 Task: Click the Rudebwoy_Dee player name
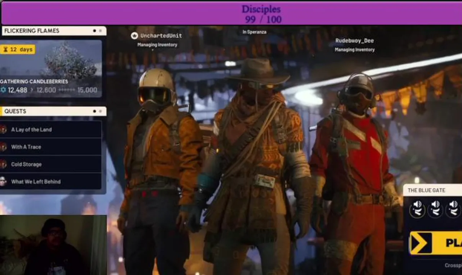[x=354, y=40]
